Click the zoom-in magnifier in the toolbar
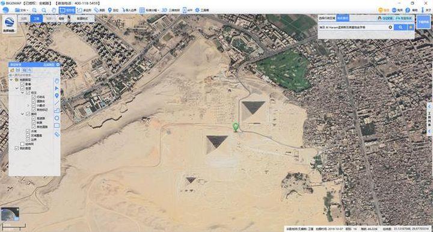The image size is (433, 232). tap(34, 10)
